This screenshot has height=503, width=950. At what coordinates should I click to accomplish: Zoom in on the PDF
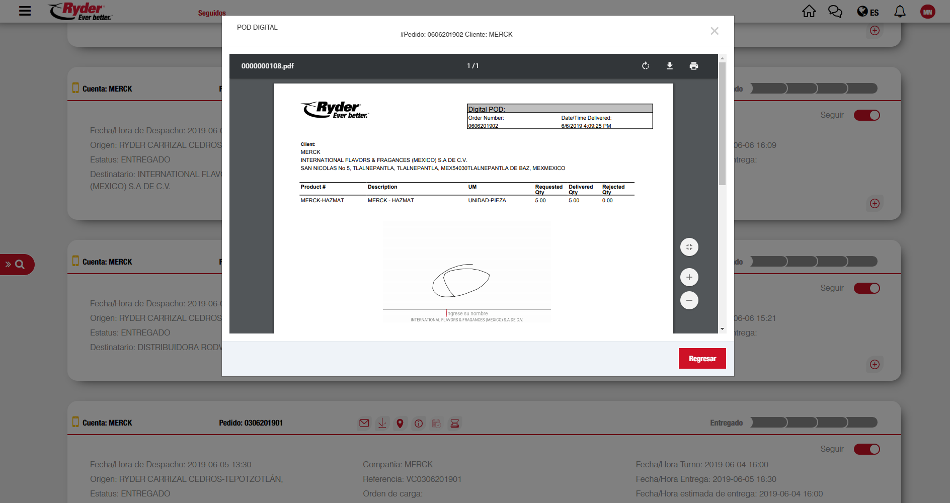[689, 277]
